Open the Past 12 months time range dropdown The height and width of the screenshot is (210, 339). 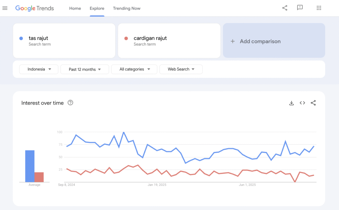(84, 69)
